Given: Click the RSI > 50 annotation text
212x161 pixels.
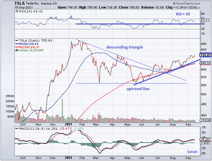Looking at the screenshot, I should [x=183, y=14].
